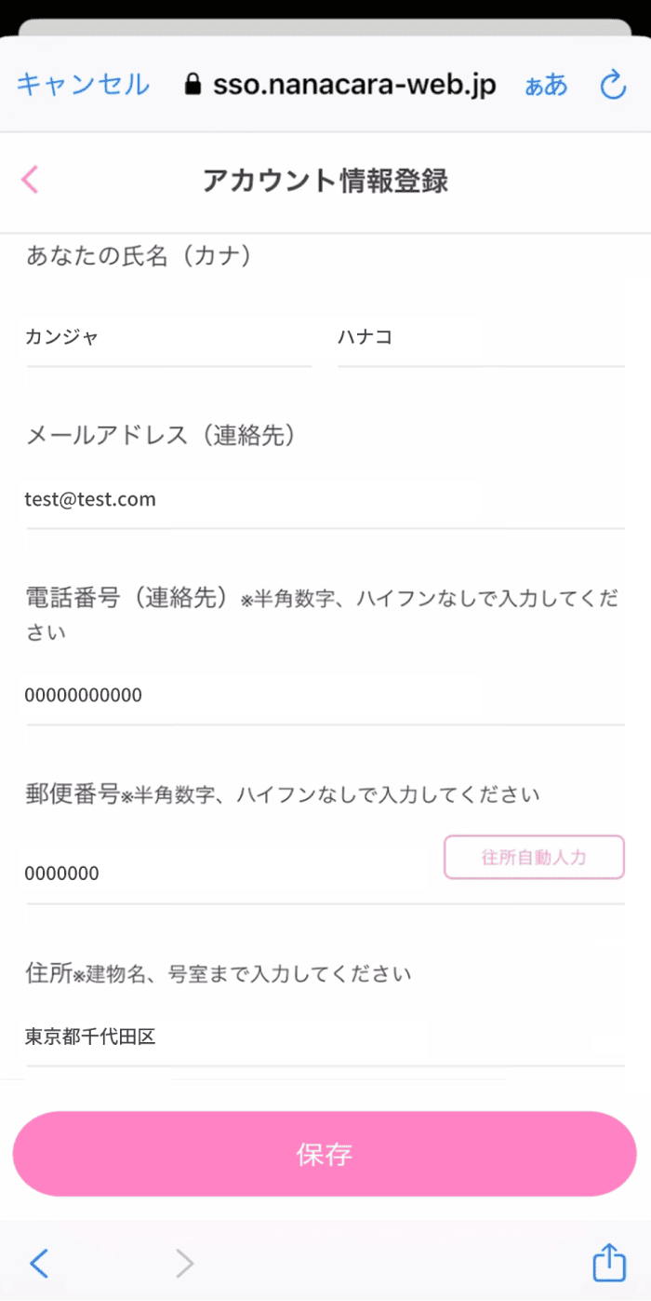Viewport: 651px width, 1301px height.
Task: Tap the キャンセル cancel link
Action: [x=82, y=84]
